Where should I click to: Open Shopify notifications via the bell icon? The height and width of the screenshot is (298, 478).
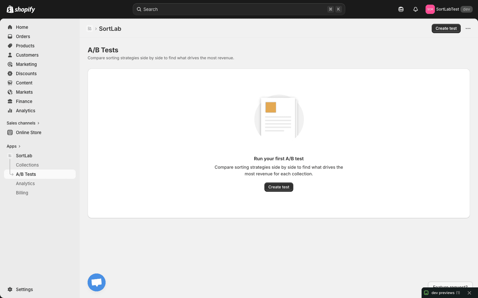(415, 9)
